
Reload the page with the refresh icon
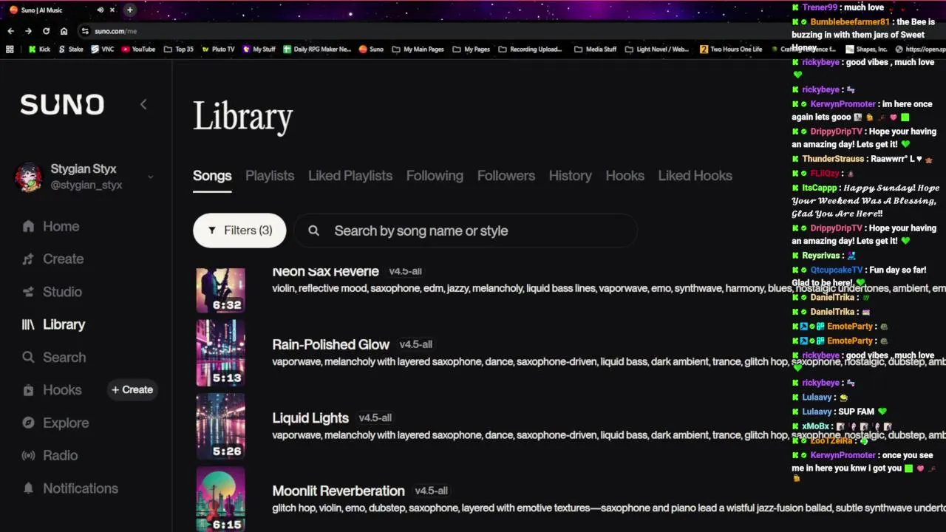46,31
